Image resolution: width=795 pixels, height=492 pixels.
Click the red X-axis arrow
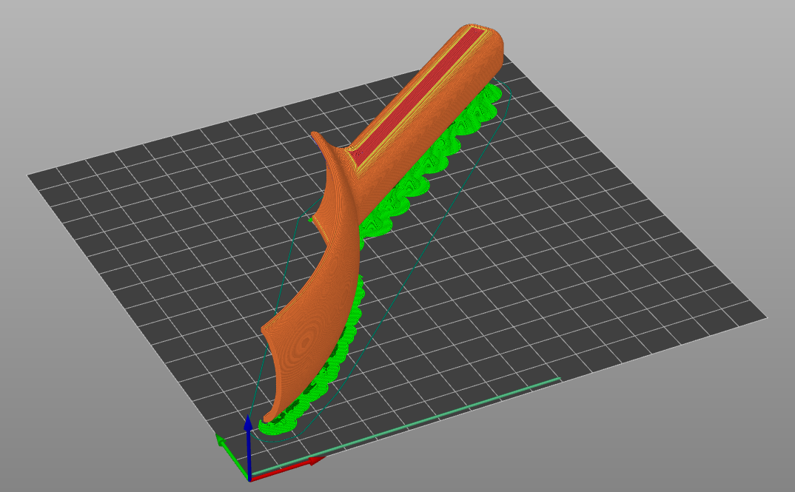point(289,468)
